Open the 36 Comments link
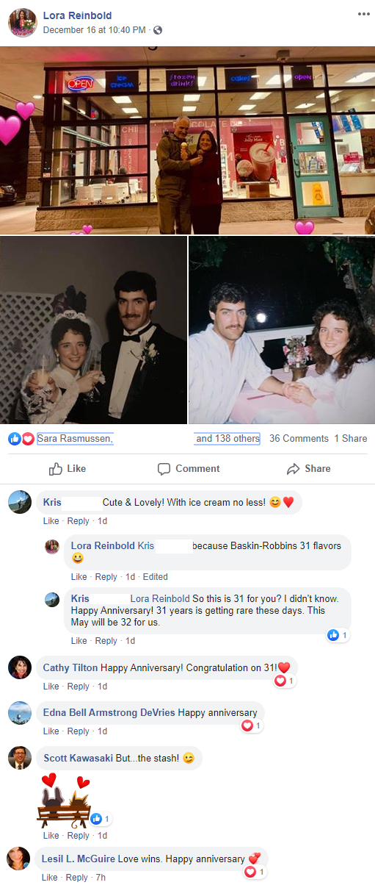The image size is (375, 885). 299,438
